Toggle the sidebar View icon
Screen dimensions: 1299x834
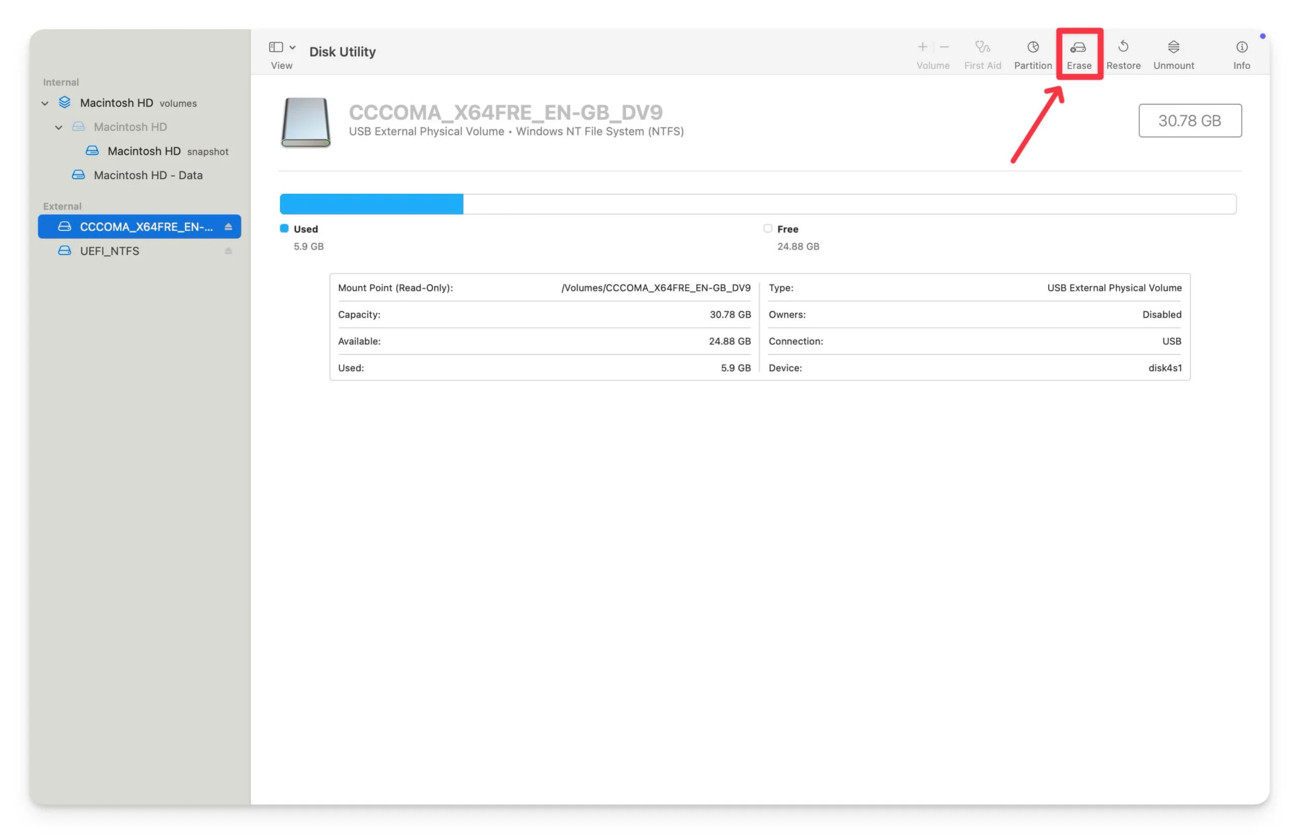pos(276,47)
